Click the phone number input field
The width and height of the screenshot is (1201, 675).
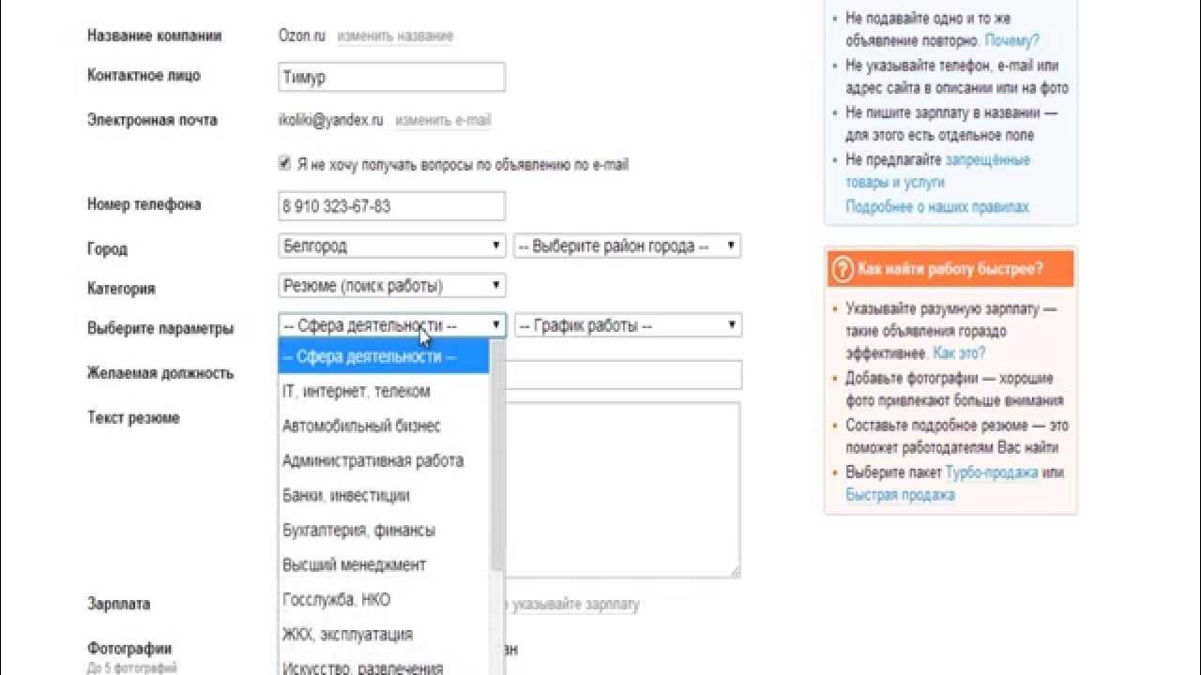click(392, 206)
